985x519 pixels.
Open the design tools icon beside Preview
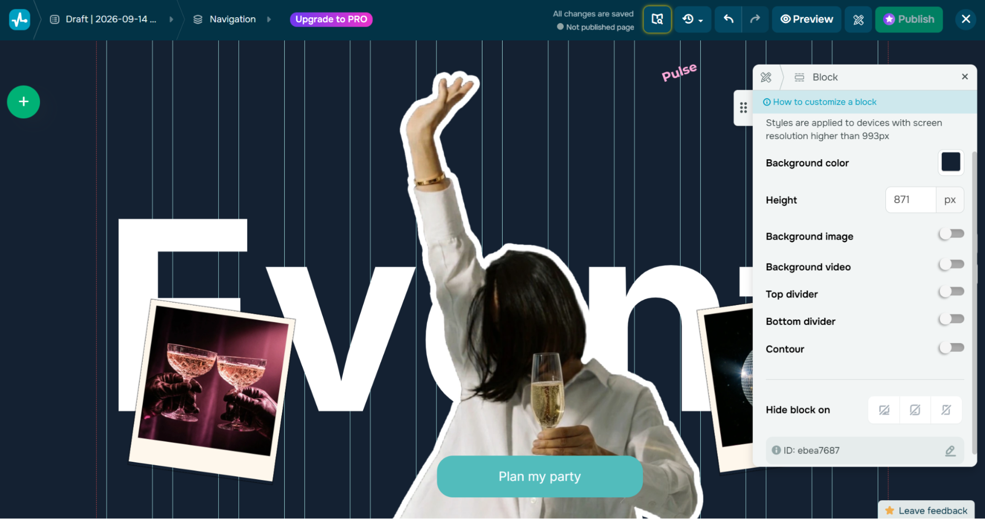(858, 19)
